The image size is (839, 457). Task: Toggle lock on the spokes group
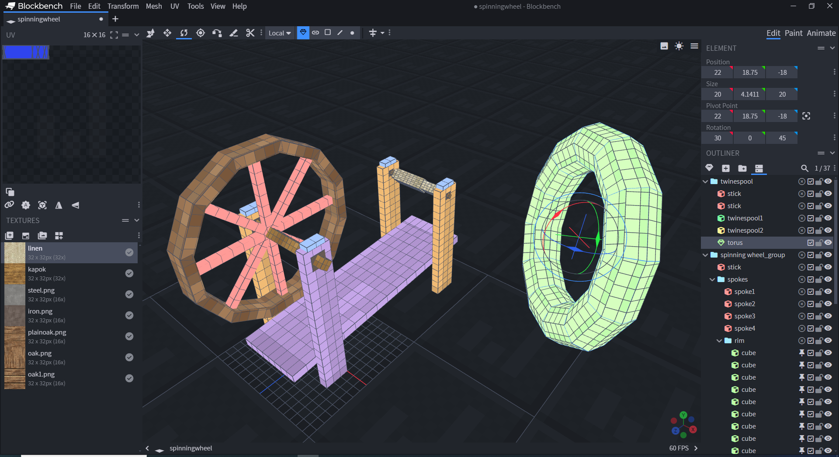(819, 279)
